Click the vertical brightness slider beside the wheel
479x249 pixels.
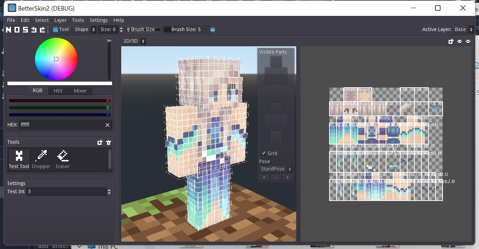click(109, 59)
